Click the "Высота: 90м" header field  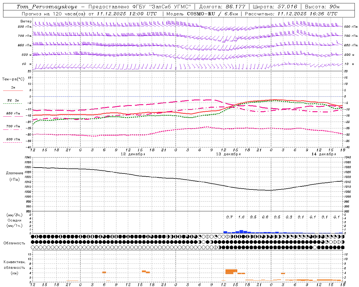[322, 7]
